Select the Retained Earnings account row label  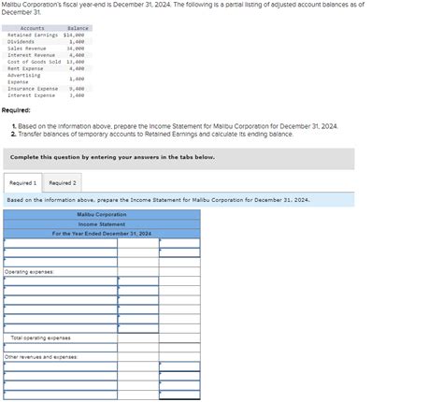(33, 35)
